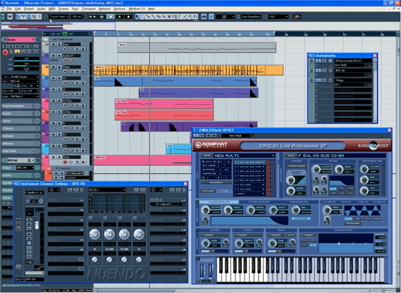Open the Output BFD OH dropdown
This screenshot has width=401, height=293.
[25, 168]
